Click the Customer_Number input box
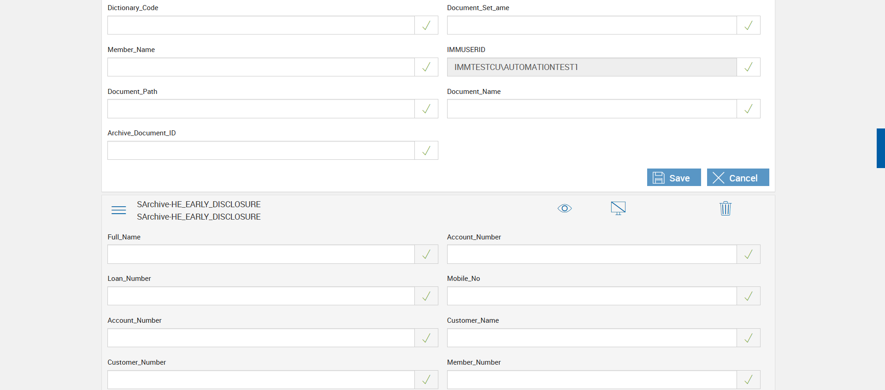Screen dimensions: 885x390 coord(261,380)
